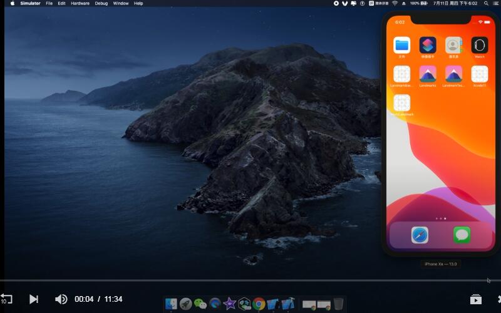
Task: Open the Contacts app
Action: point(453,45)
